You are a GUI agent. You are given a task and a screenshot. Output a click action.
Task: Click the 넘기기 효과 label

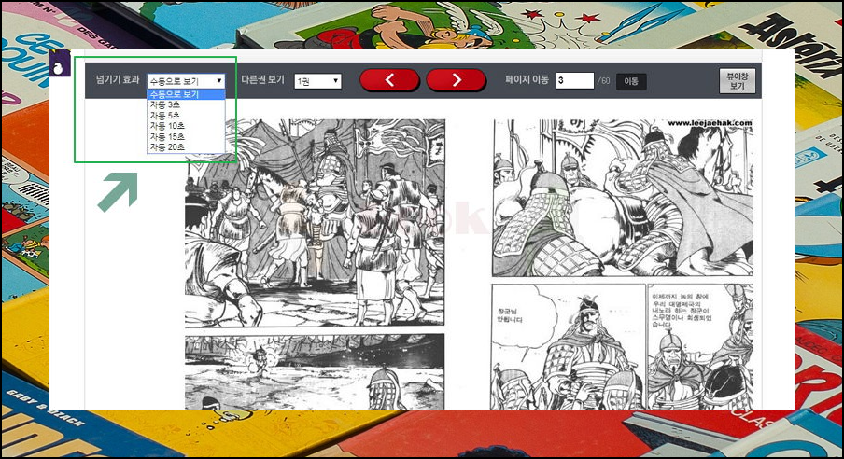coord(118,79)
